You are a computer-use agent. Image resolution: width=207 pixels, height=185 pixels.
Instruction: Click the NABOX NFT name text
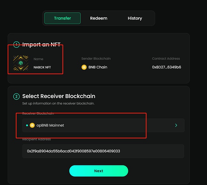point(42,67)
